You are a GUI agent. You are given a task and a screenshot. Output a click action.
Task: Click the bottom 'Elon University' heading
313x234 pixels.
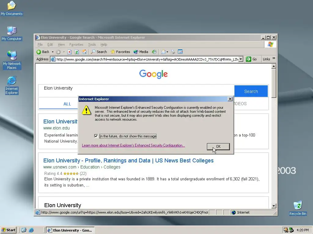(63, 205)
